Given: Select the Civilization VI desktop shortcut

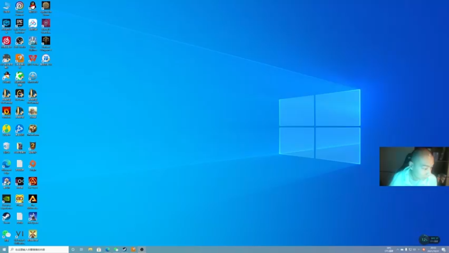Looking at the screenshot, I should 20,237.
